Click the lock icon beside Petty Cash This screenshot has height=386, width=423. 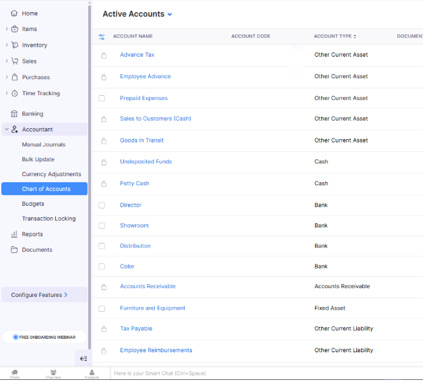click(x=103, y=184)
